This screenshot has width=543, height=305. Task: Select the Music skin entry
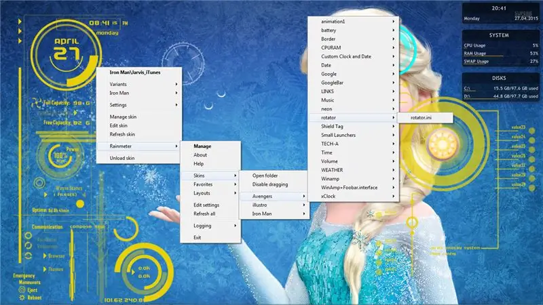point(353,100)
